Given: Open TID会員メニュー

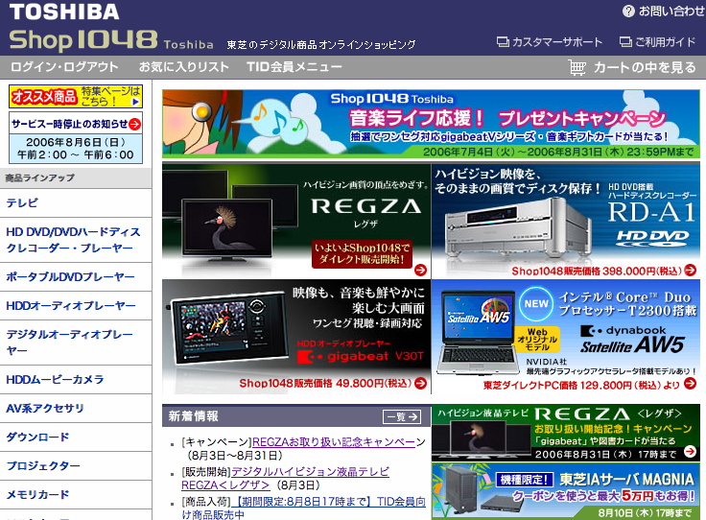Looking at the screenshot, I should [294, 67].
